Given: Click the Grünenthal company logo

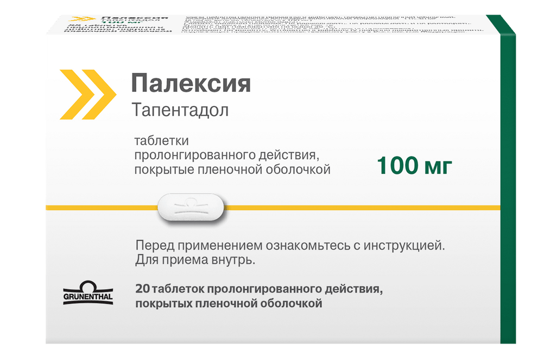Looking at the screenshot, I should click(88, 293).
